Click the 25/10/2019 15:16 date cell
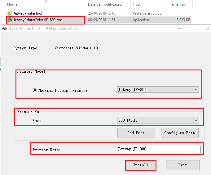This screenshot has width=211, height=175. (102, 13)
